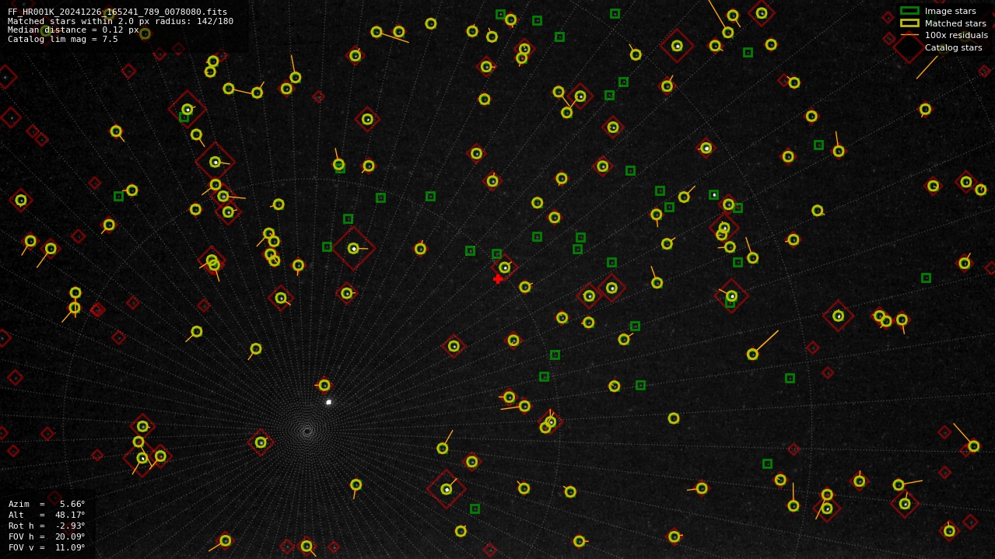Select the FITS file name text

117,12
